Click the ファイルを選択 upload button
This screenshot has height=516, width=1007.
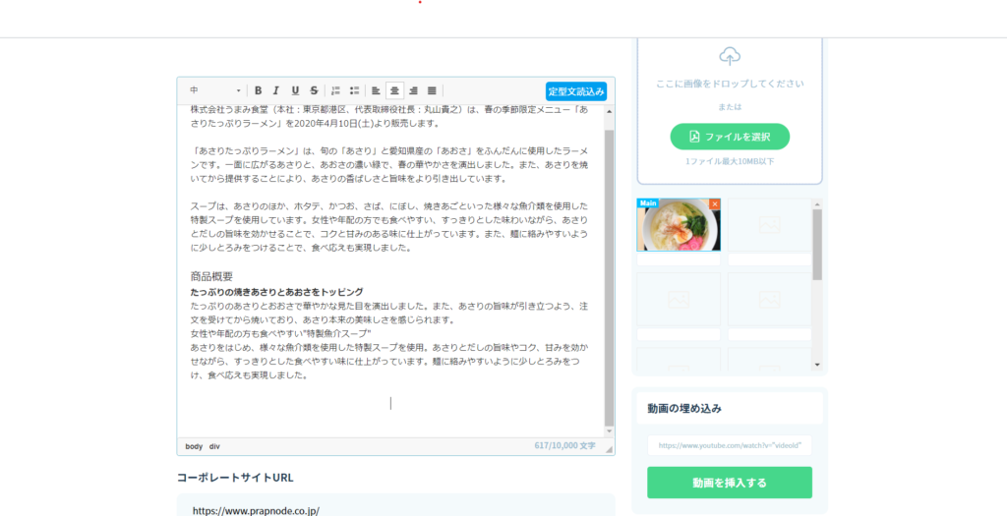730,137
